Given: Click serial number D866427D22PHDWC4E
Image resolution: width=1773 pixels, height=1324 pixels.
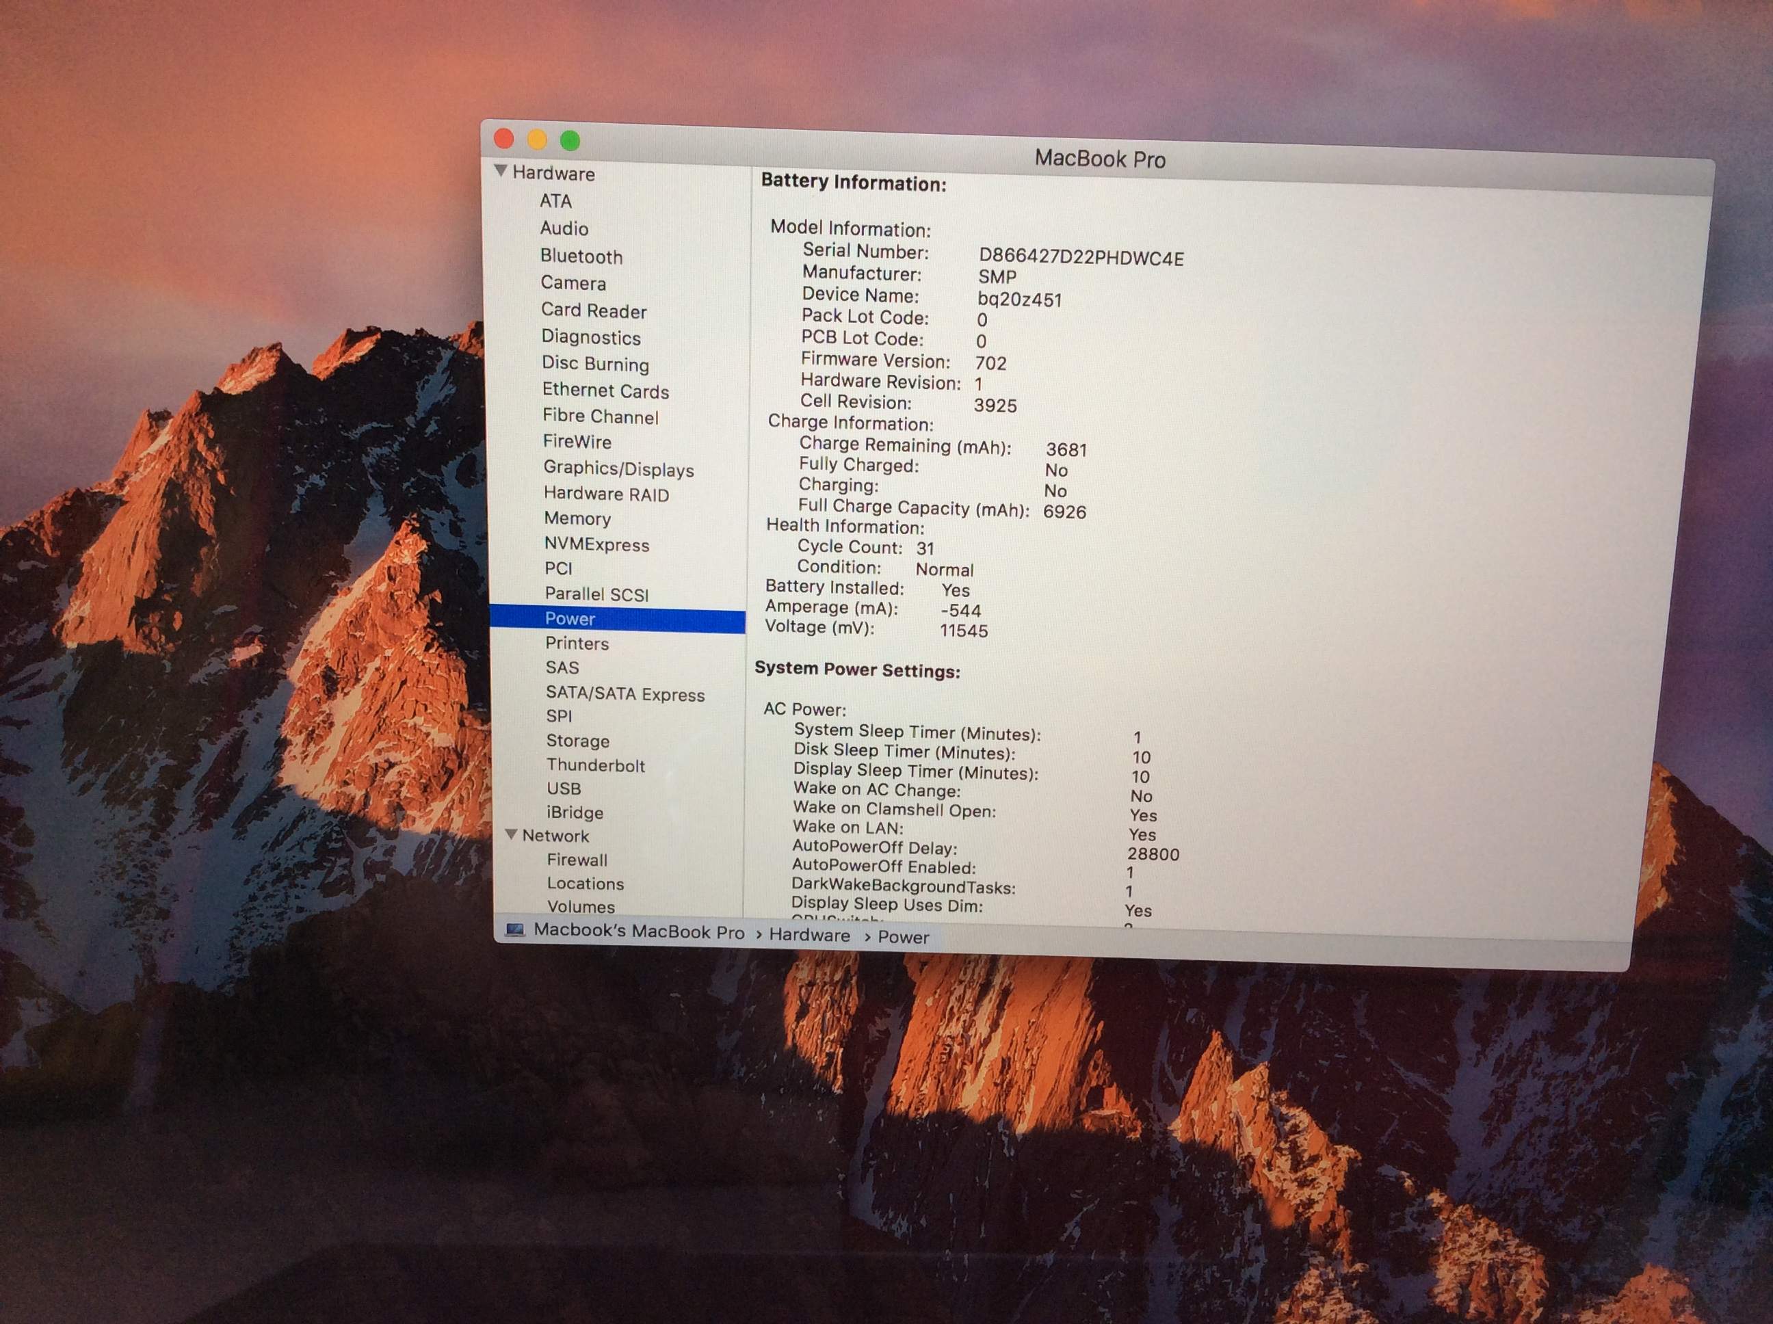Looking at the screenshot, I should [1081, 258].
